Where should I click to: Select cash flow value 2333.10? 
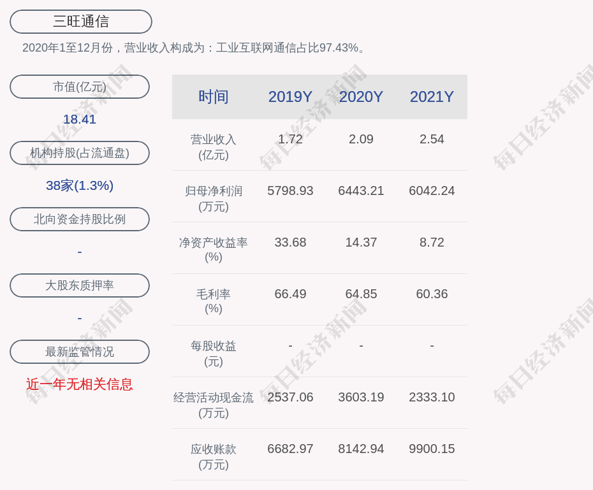click(x=432, y=397)
